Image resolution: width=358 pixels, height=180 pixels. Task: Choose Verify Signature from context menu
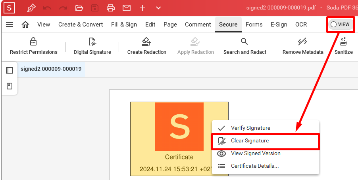point(265,128)
